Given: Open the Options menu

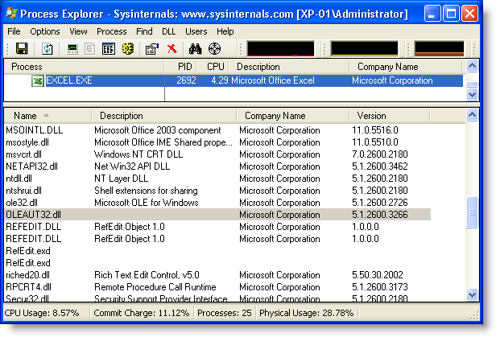Looking at the screenshot, I should tap(45, 31).
